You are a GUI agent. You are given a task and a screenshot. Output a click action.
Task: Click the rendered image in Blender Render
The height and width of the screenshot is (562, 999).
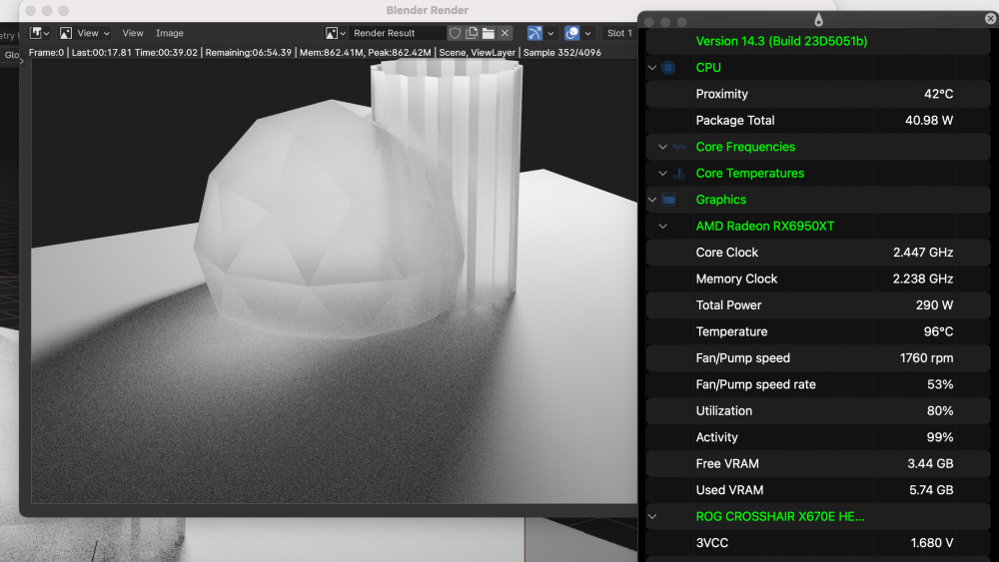click(335, 281)
